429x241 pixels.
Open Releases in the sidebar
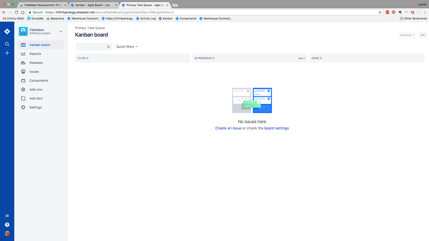click(x=41, y=63)
